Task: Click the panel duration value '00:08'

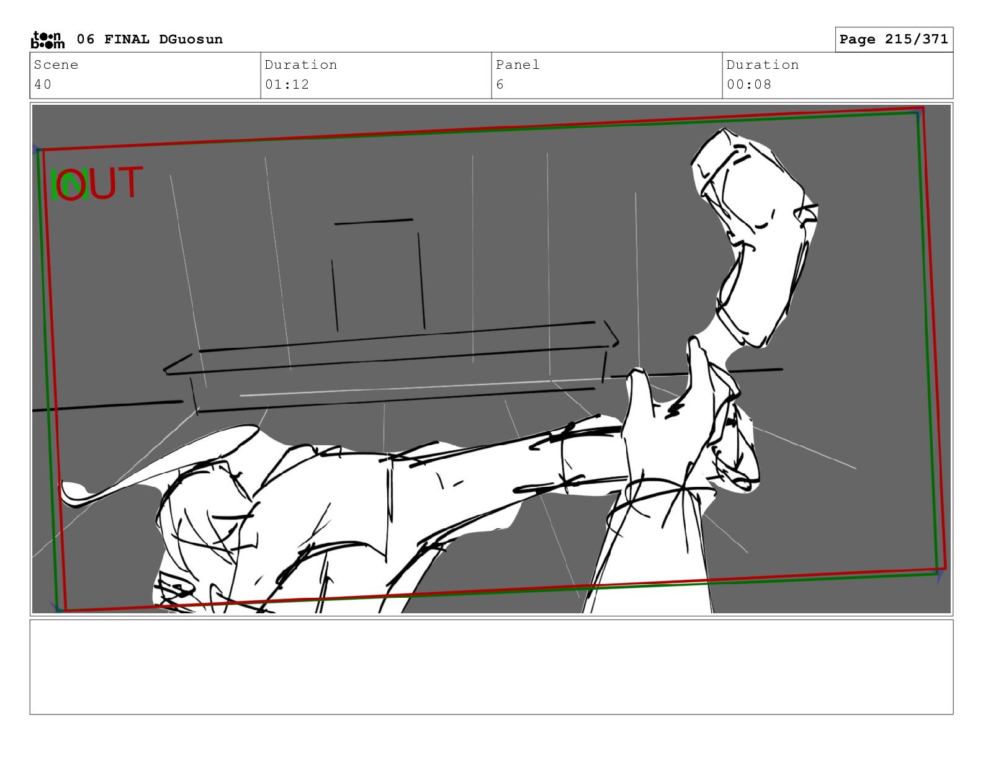Action: [749, 84]
